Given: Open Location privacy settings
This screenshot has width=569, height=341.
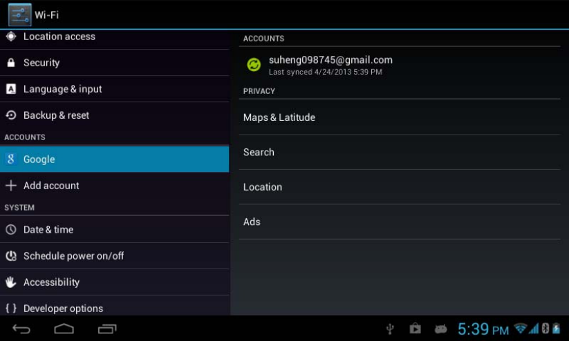Looking at the screenshot, I should [400, 187].
